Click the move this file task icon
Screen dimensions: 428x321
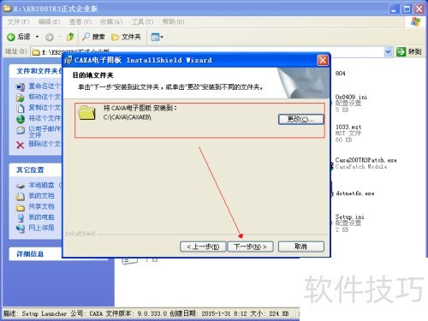pyautogui.click(x=21, y=98)
